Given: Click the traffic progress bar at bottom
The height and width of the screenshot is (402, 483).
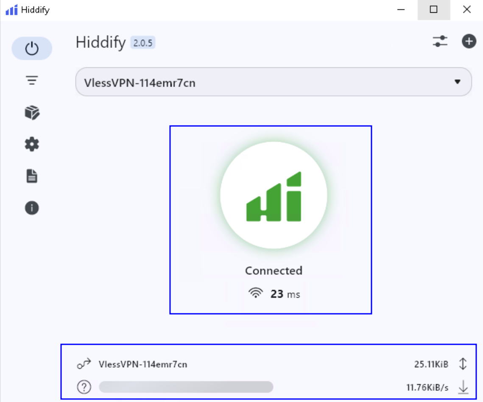Looking at the screenshot, I should pos(186,387).
